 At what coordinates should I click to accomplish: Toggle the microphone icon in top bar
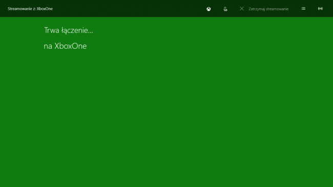pos(225,9)
